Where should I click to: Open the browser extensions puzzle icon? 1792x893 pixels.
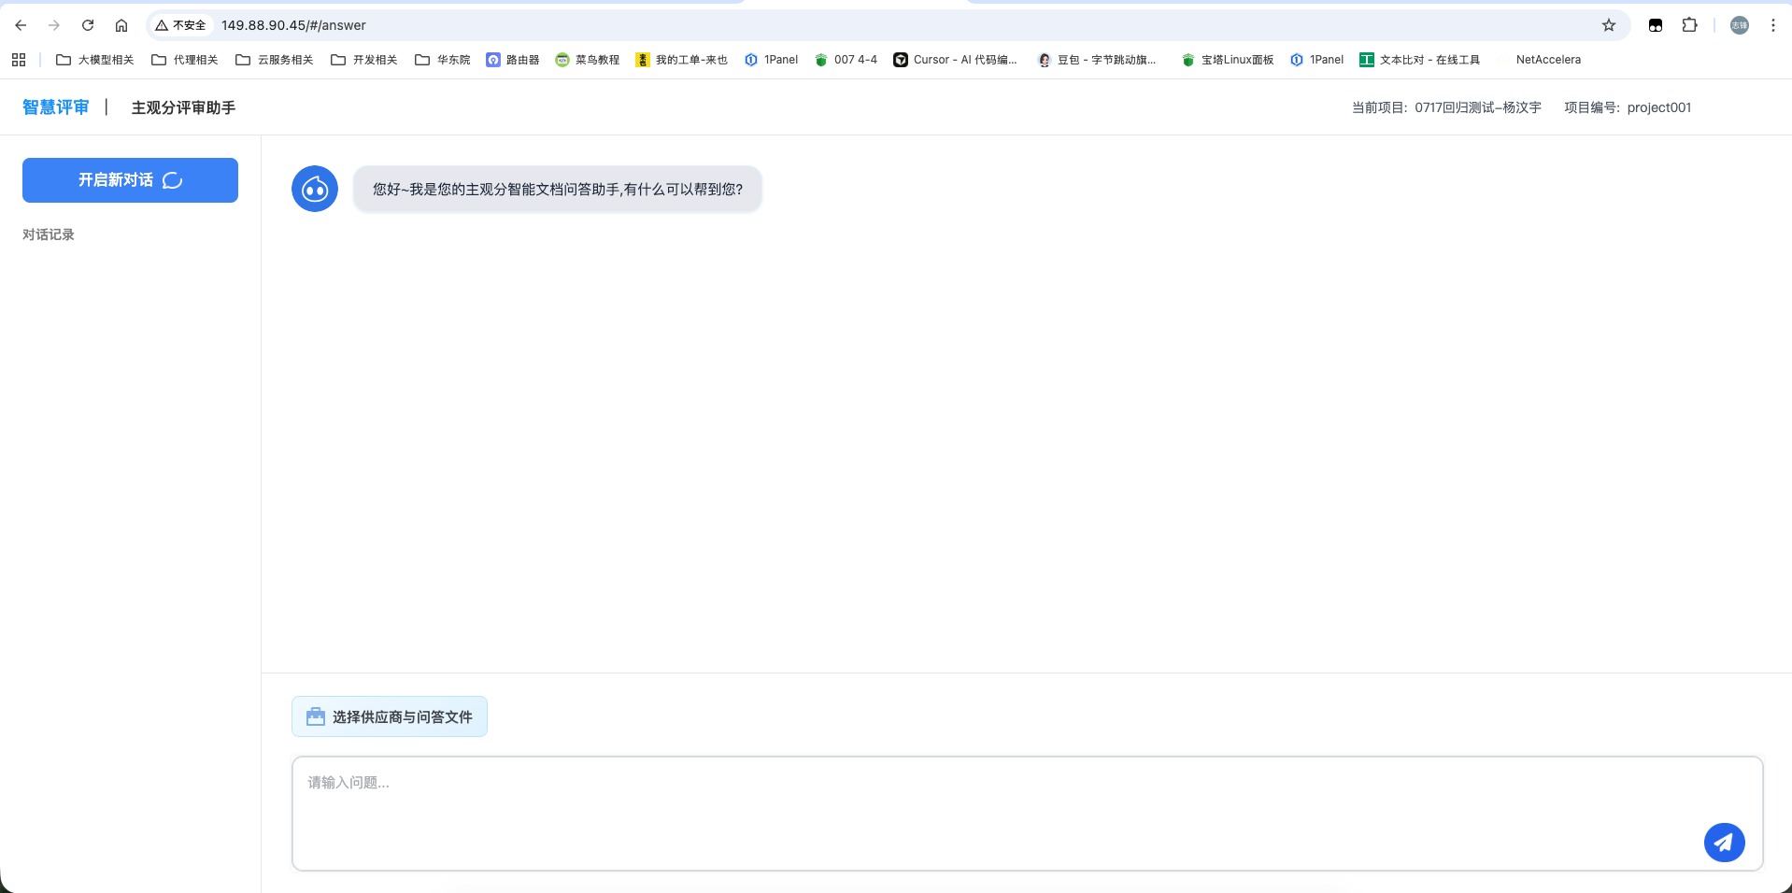click(1689, 25)
